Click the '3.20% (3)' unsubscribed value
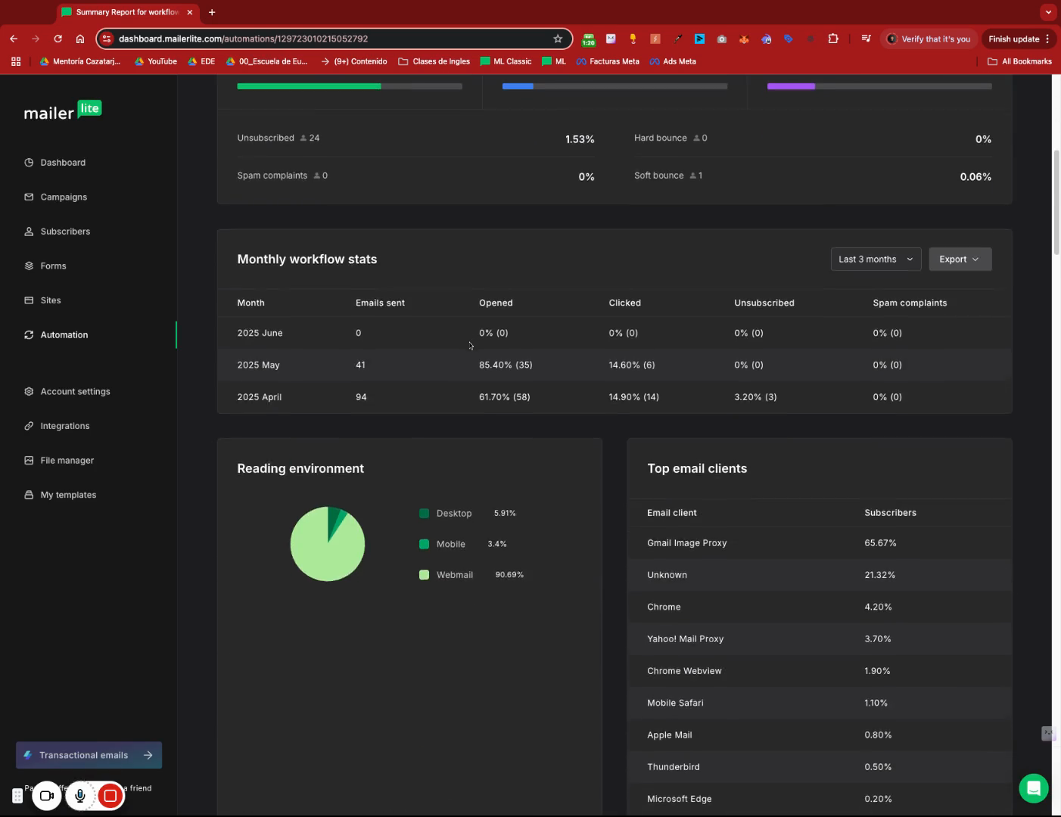Image resolution: width=1061 pixels, height=817 pixels. click(755, 397)
